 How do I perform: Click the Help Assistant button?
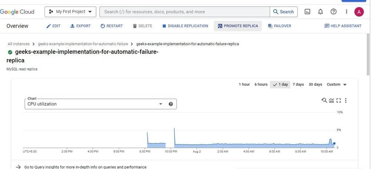tap(343, 26)
